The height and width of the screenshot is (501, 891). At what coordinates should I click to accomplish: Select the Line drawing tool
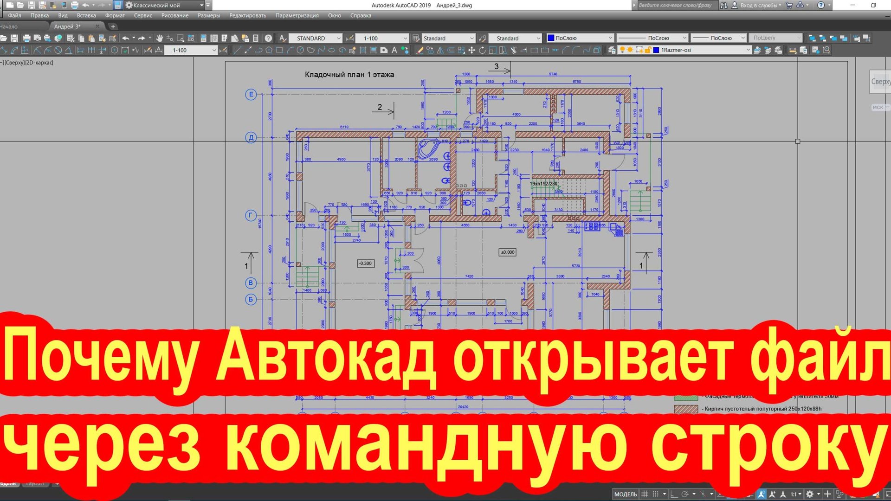[238, 50]
